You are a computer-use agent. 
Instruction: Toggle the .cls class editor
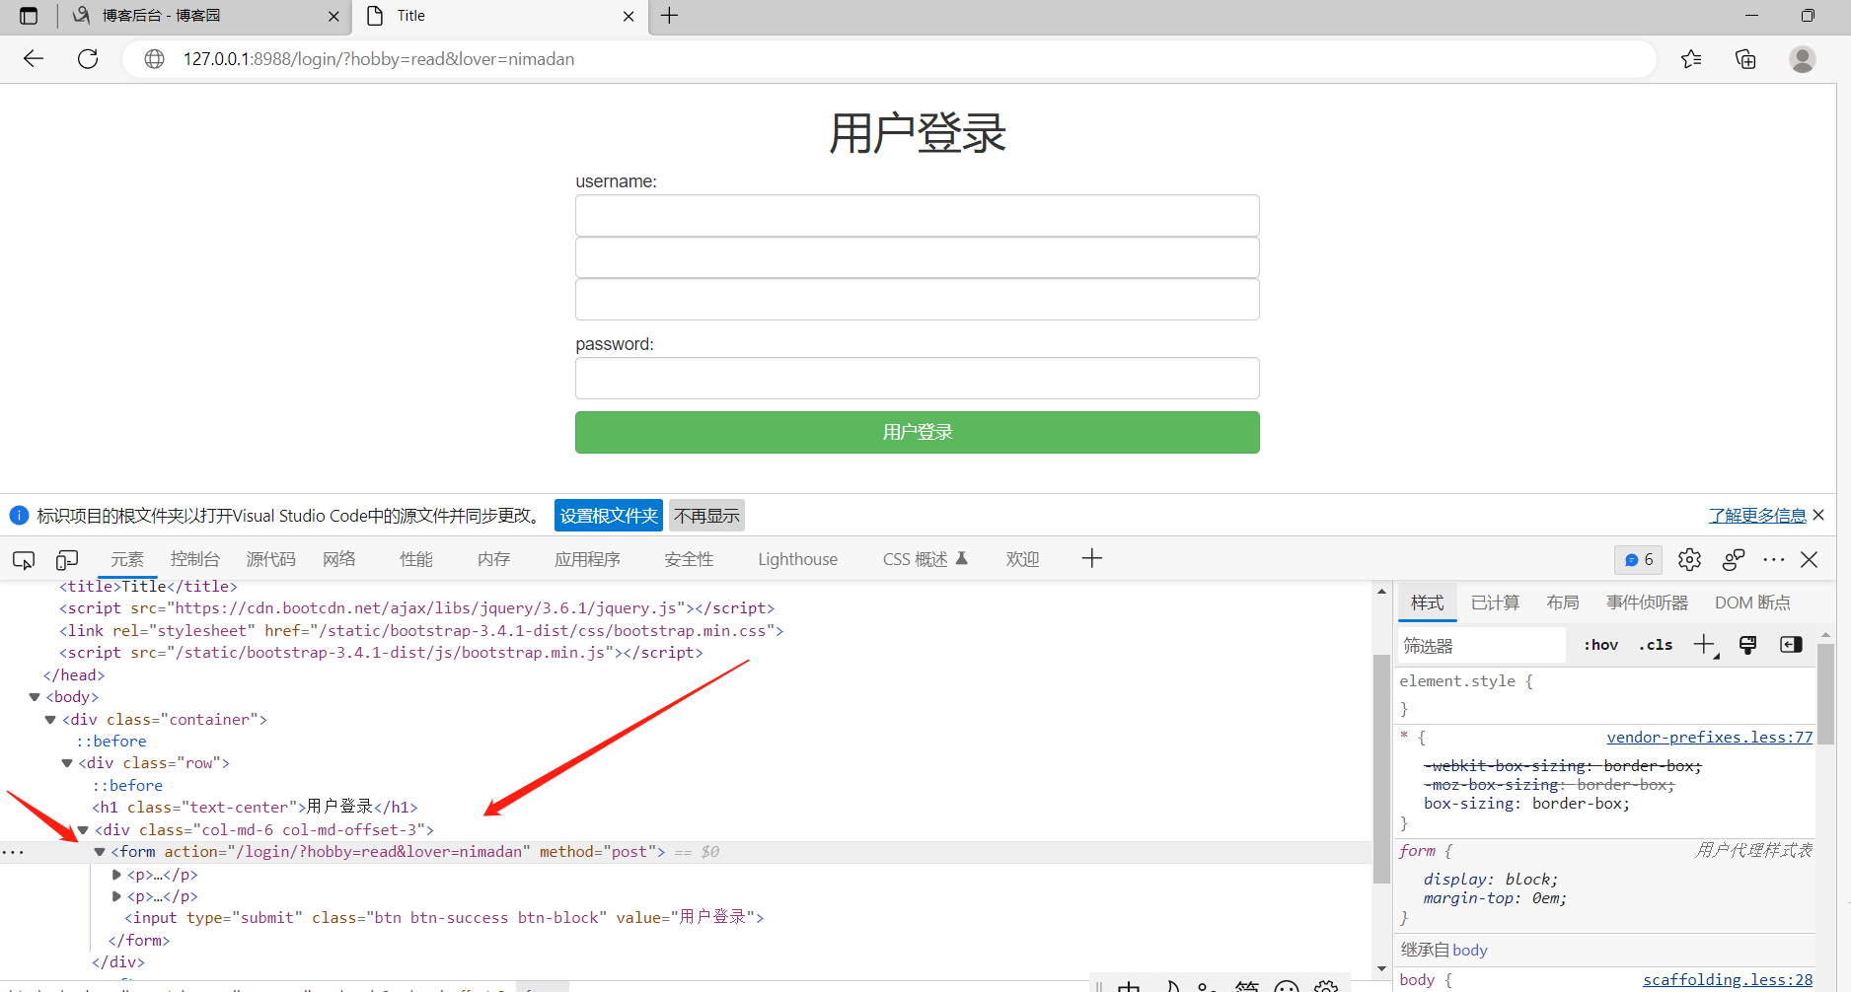coord(1656,645)
